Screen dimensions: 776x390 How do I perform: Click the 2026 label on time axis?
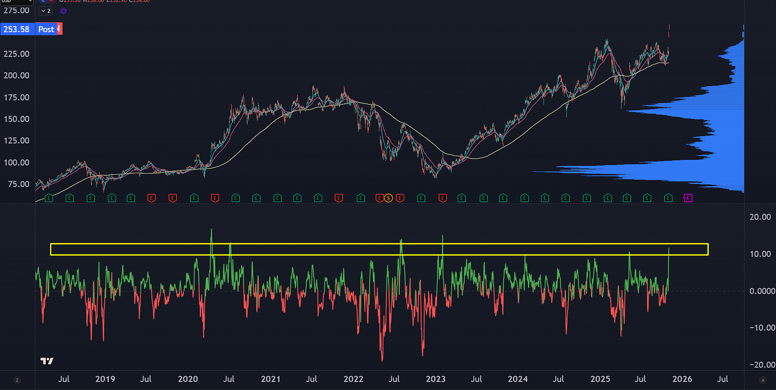(682, 379)
